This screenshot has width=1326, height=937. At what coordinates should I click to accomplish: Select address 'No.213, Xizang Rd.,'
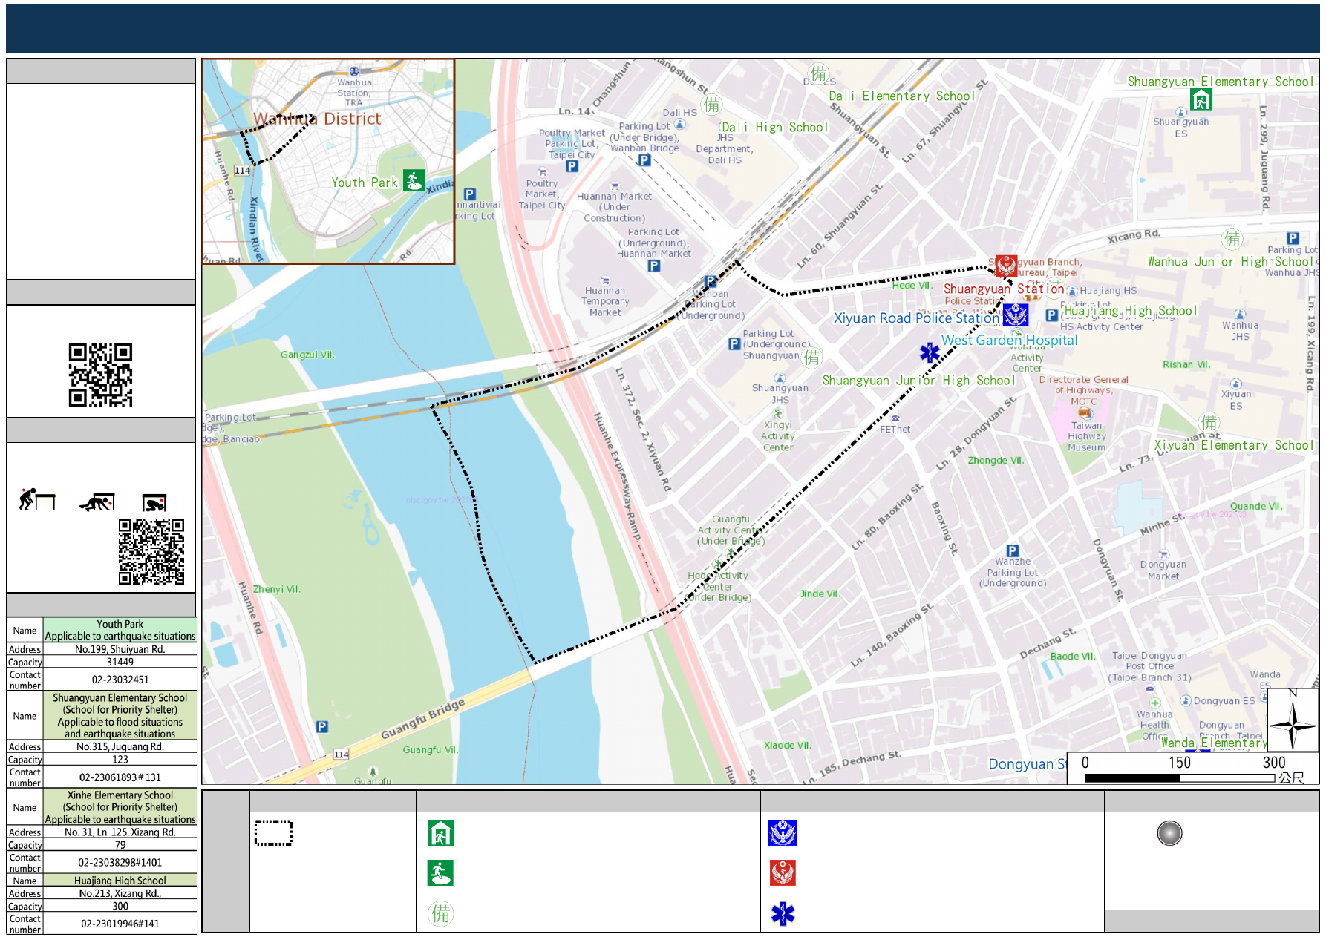pyautogui.click(x=120, y=893)
